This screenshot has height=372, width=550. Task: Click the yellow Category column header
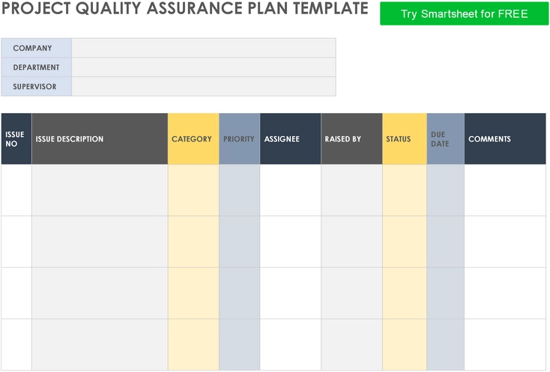(x=193, y=138)
